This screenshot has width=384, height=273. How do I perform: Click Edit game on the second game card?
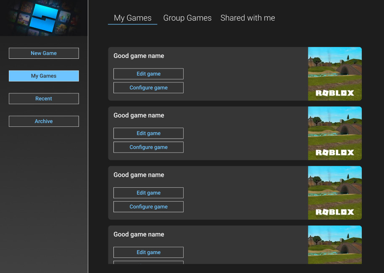tap(148, 133)
